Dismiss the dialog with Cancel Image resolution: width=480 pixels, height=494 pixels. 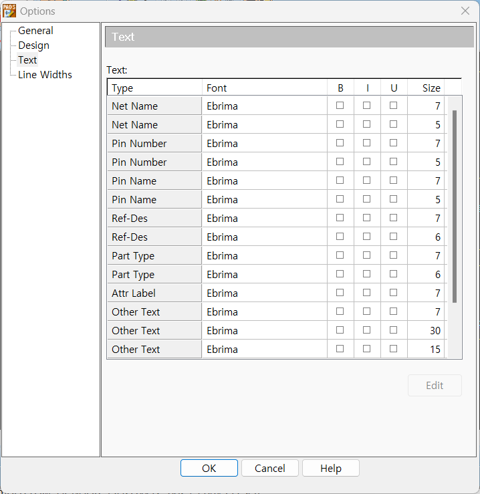point(270,468)
